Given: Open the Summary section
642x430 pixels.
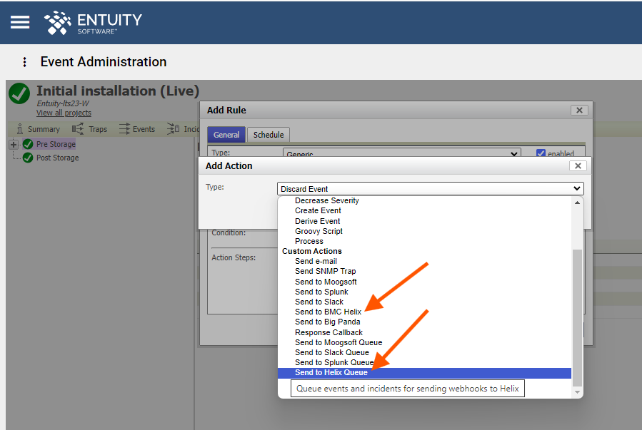Looking at the screenshot, I should click(x=44, y=129).
